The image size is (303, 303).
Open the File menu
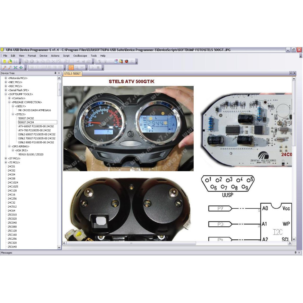click(5, 56)
